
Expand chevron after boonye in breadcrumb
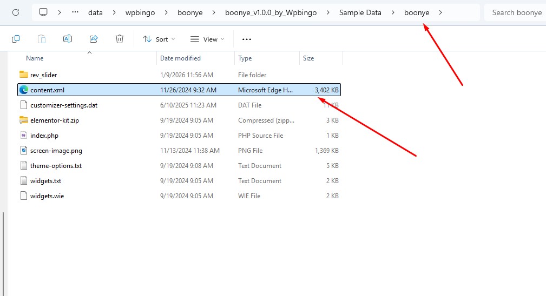click(x=441, y=12)
